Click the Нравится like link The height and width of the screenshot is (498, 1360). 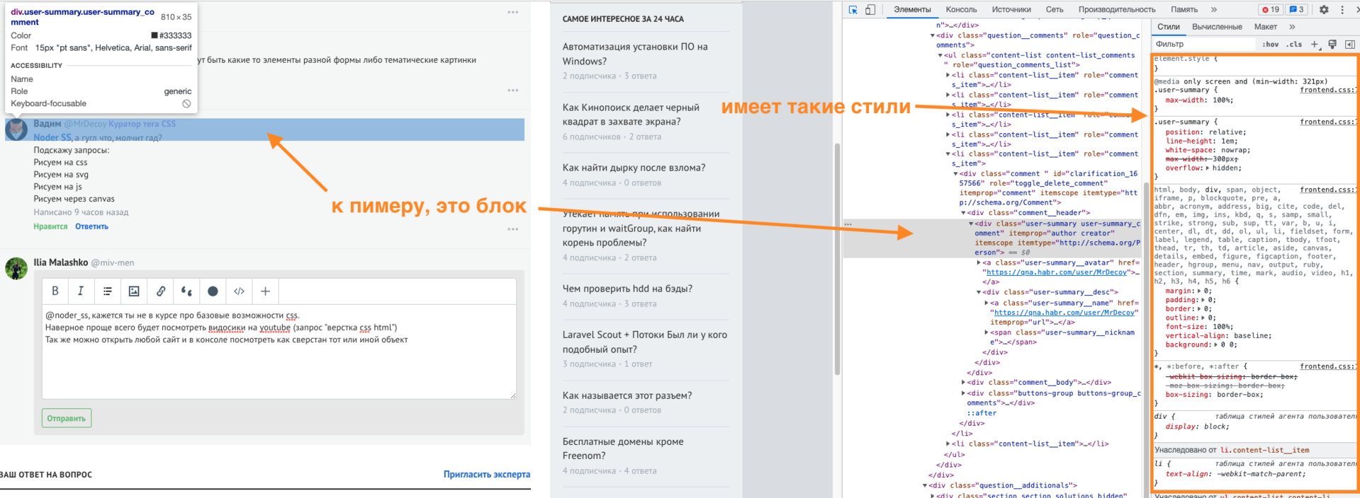(x=50, y=226)
